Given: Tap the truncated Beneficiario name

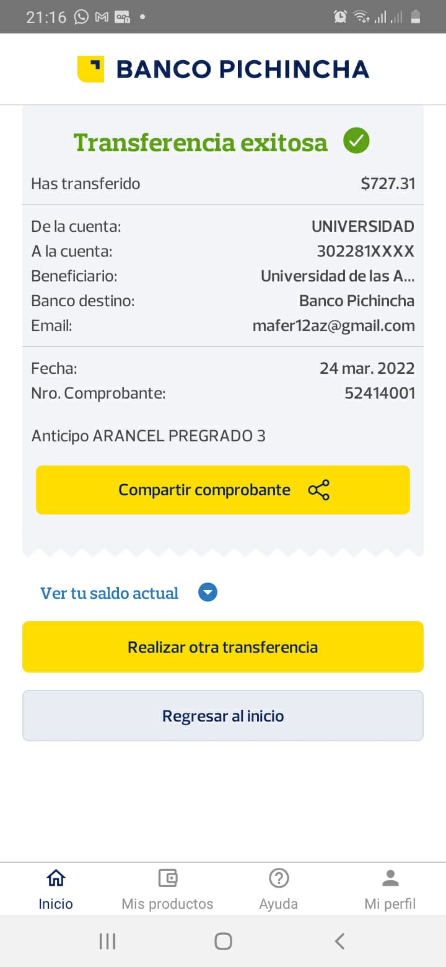Looking at the screenshot, I should (338, 276).
